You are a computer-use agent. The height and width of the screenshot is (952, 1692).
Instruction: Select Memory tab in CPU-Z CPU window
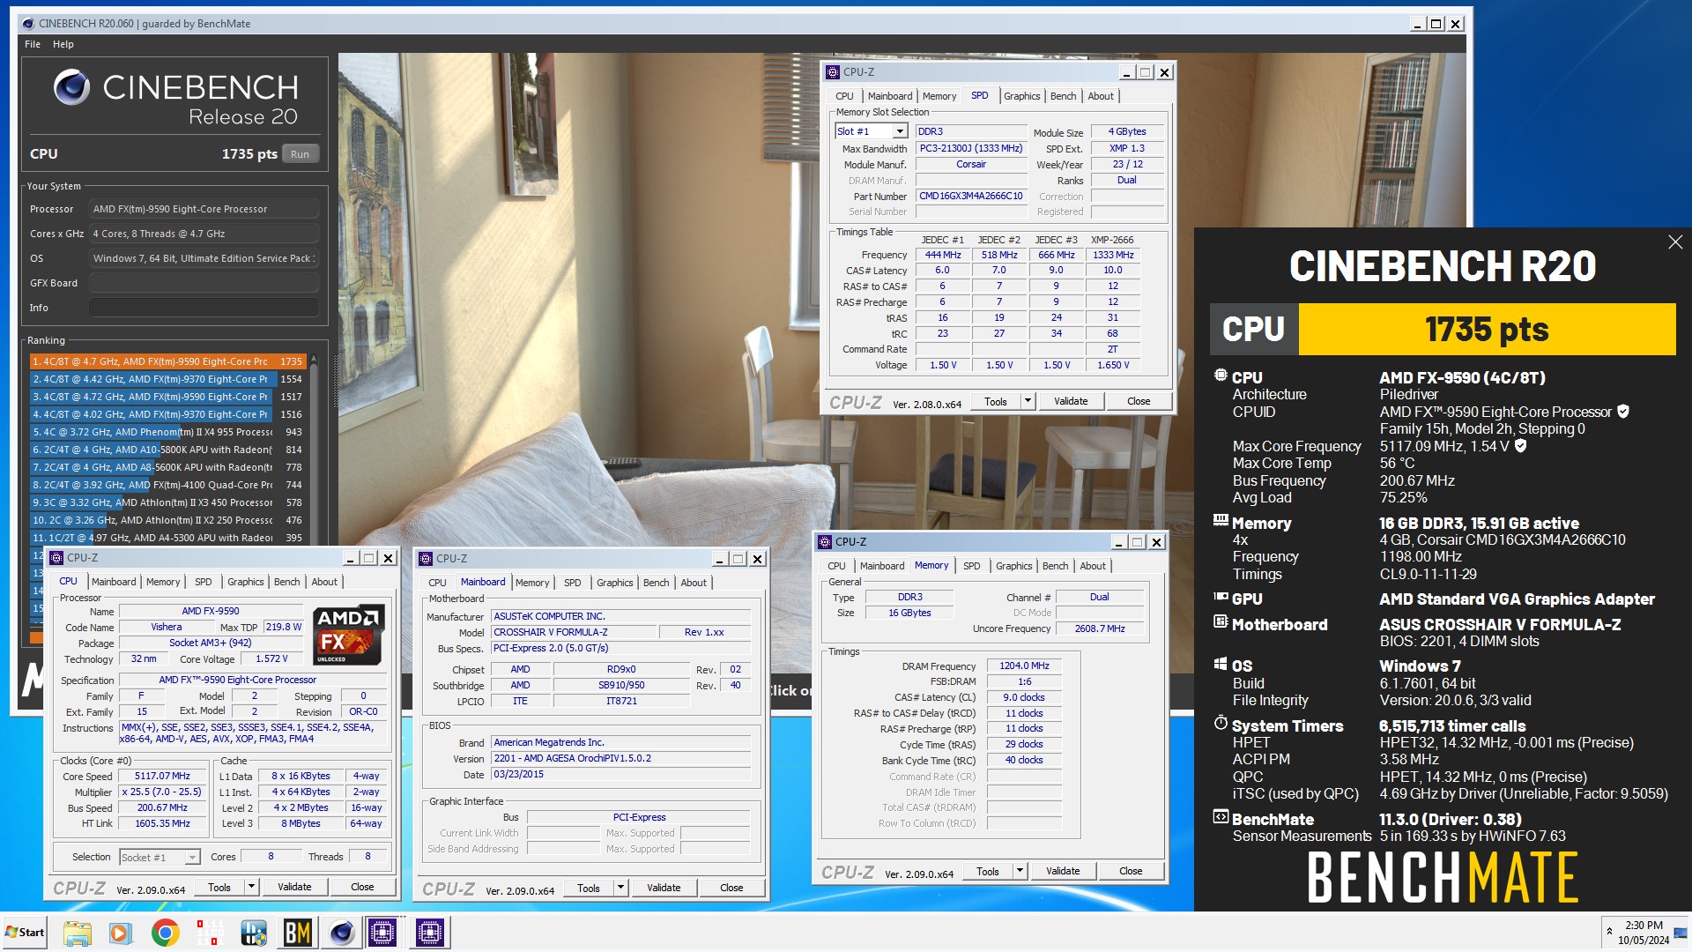click(x=163, y=582)
